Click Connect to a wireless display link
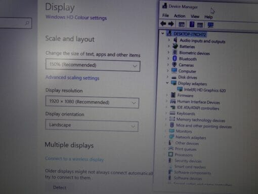258x194 pixels. click(74, 159)
